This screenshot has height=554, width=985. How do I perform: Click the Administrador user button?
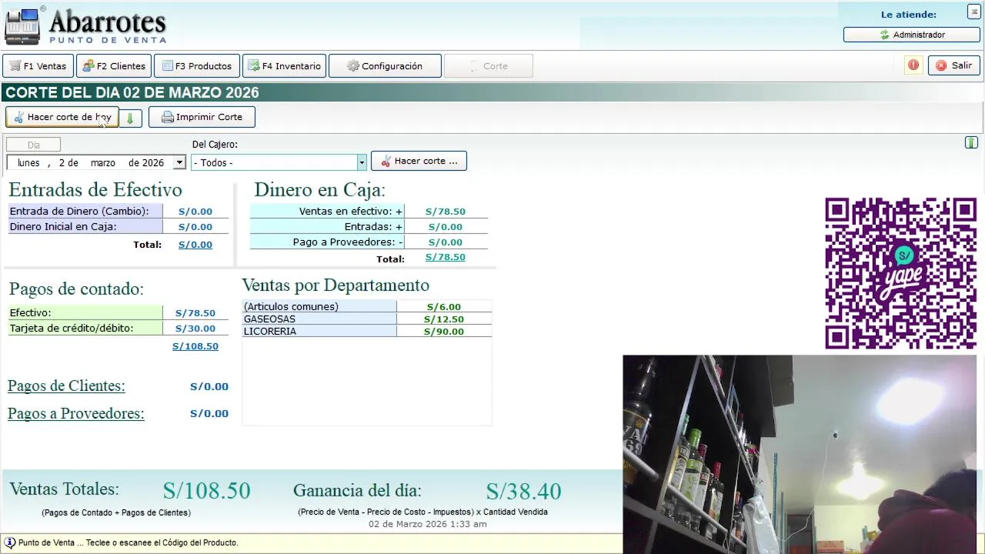click(912, 35)
